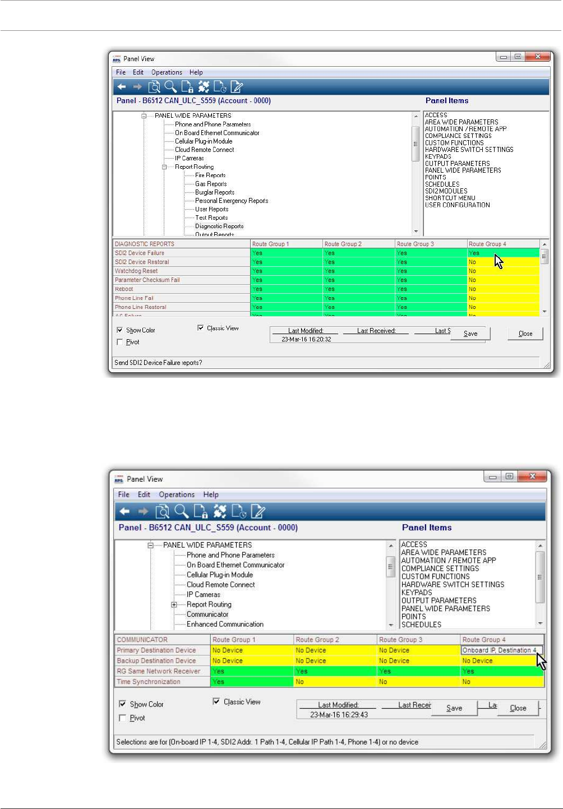Open Help menu in Diagnostic Reports window

coord(196,72)
